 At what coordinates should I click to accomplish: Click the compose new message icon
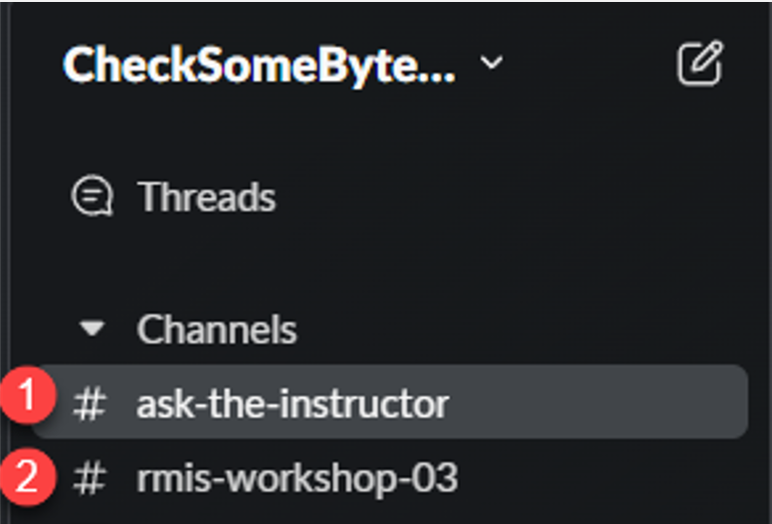point(698,65)
